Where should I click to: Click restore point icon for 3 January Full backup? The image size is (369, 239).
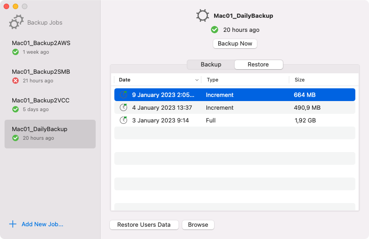(123, 121)
